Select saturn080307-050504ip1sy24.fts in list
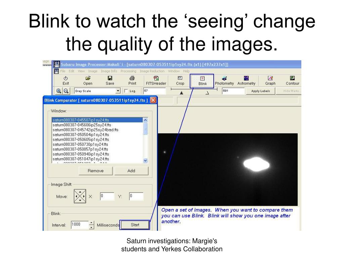The width and height of the screenshot is (344, 258). point(97,134)
